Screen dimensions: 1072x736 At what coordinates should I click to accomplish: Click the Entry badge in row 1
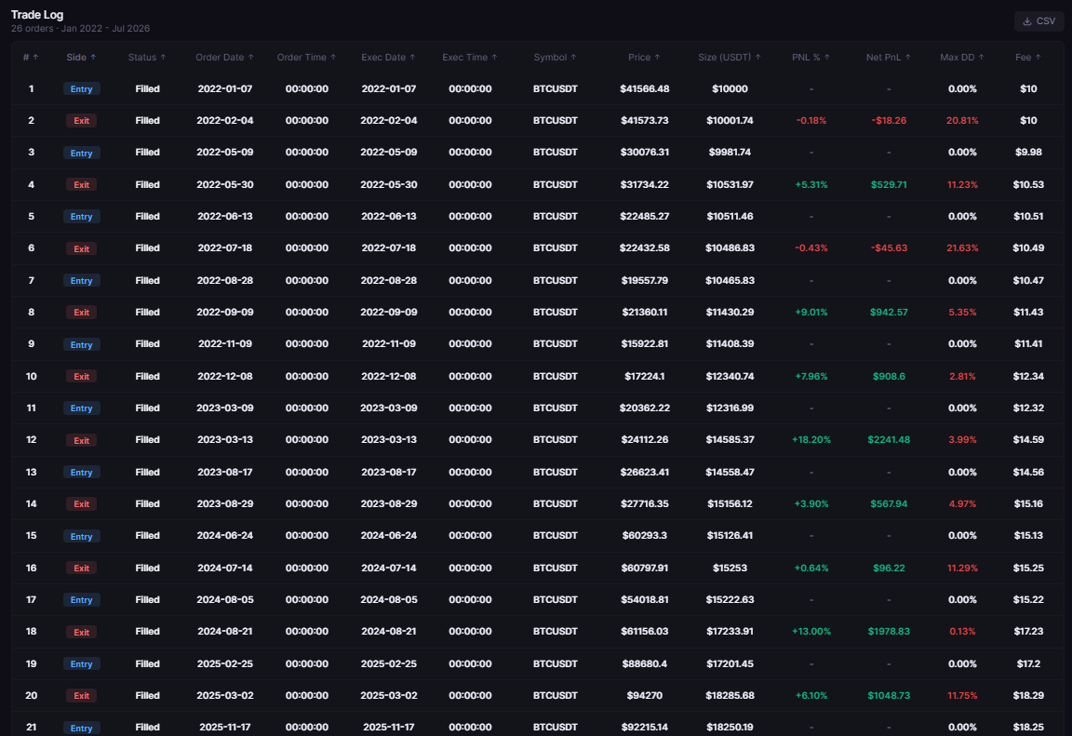pyautogui.click(x=81, y=88)
